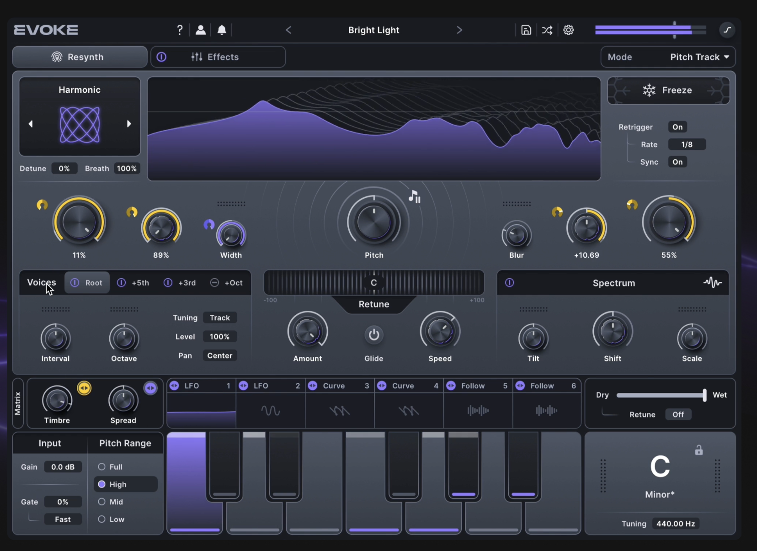Open settings gear icon

click(568, 30)
